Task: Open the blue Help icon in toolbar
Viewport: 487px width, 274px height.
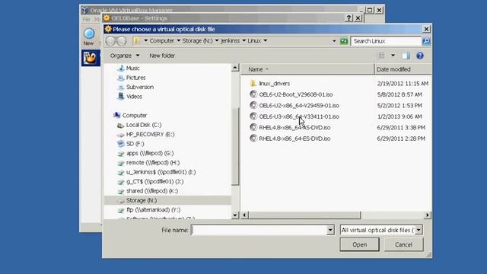Action: click(x=419, y=56)
